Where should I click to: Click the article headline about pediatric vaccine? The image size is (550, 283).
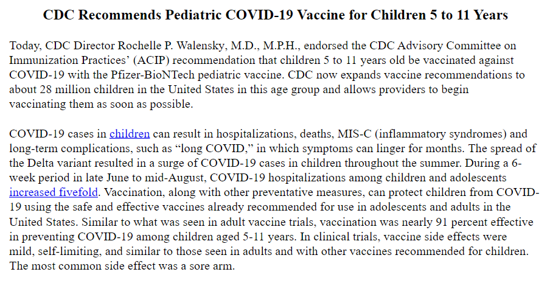275,15
